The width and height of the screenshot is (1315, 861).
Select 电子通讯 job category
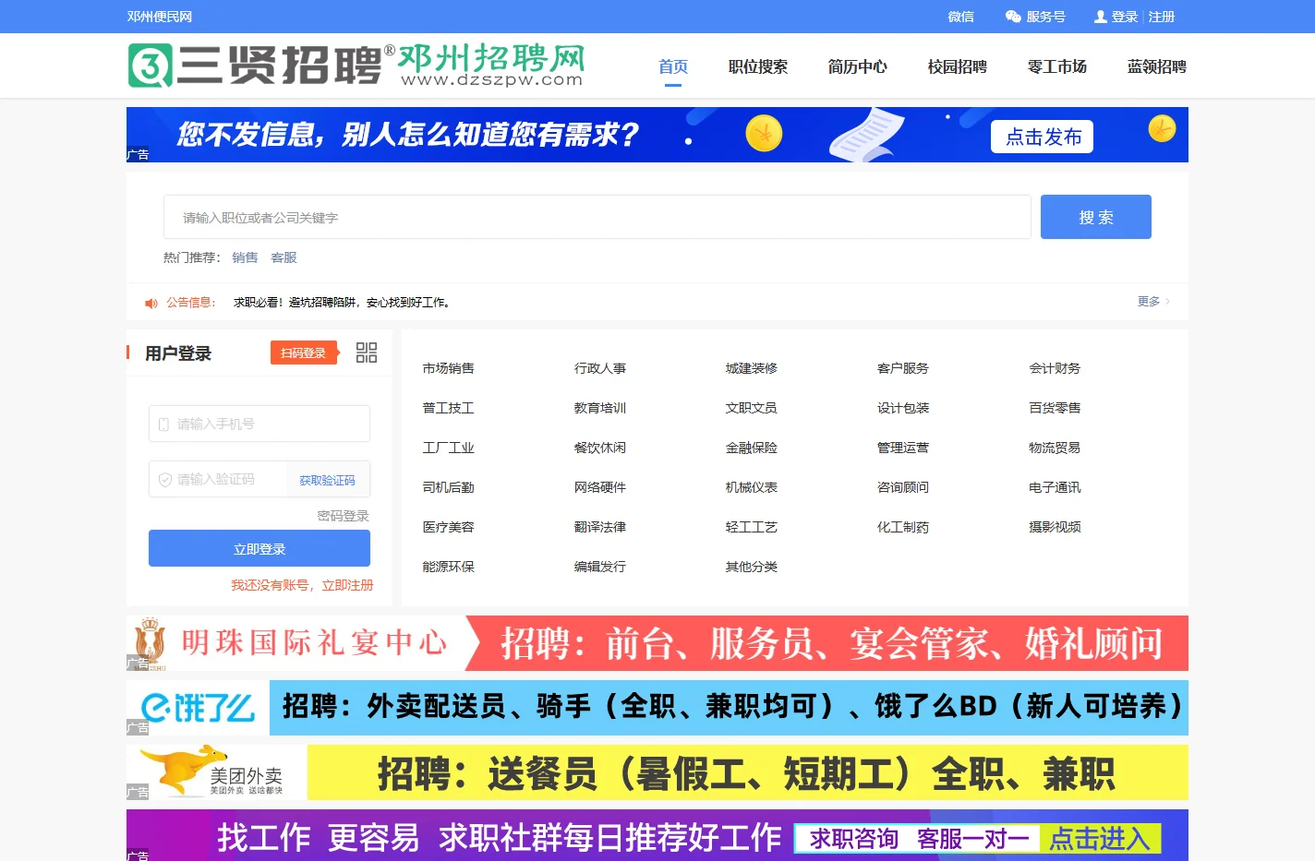(1055, 487)
